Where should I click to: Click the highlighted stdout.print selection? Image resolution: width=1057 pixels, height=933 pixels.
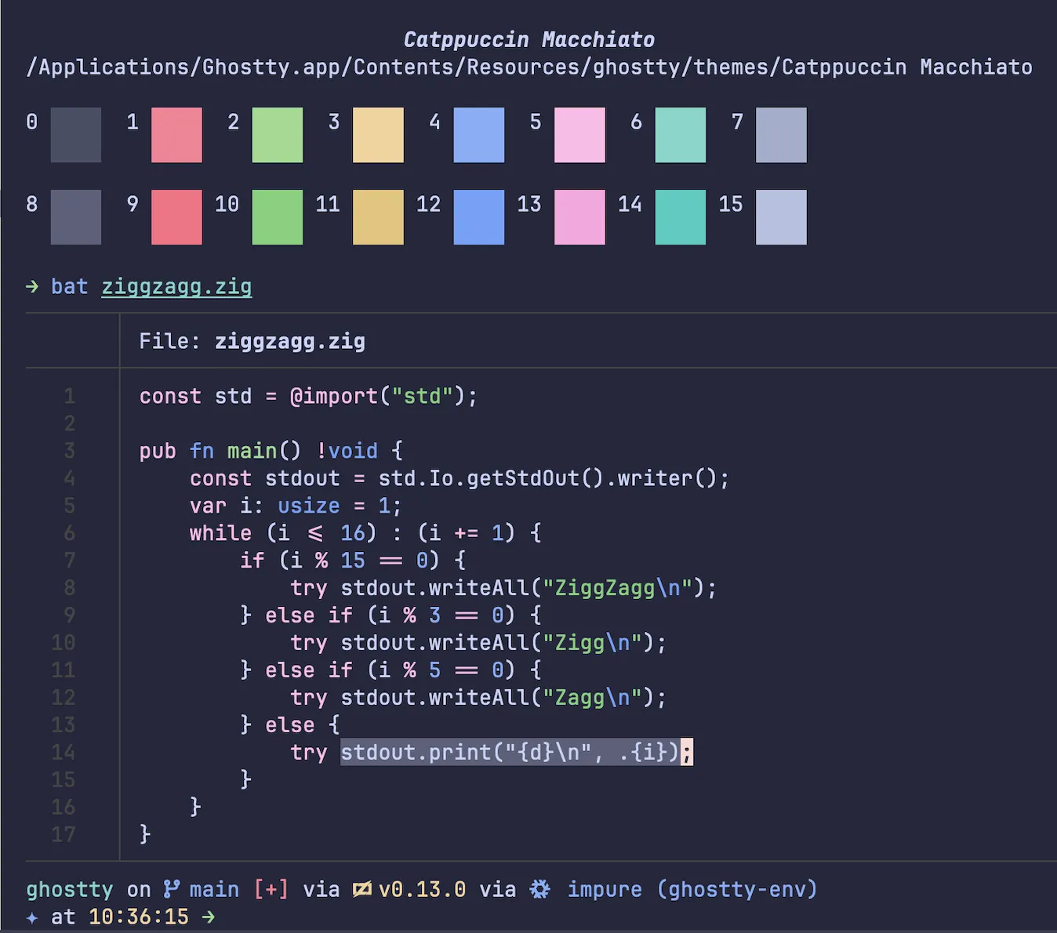[509, 753]
